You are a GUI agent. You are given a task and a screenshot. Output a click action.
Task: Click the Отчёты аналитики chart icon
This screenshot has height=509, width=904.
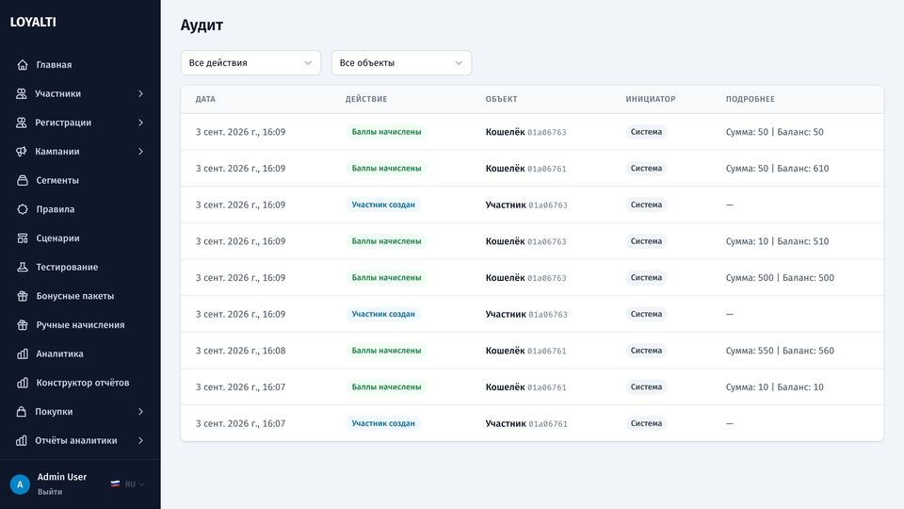tap(22, 440)
